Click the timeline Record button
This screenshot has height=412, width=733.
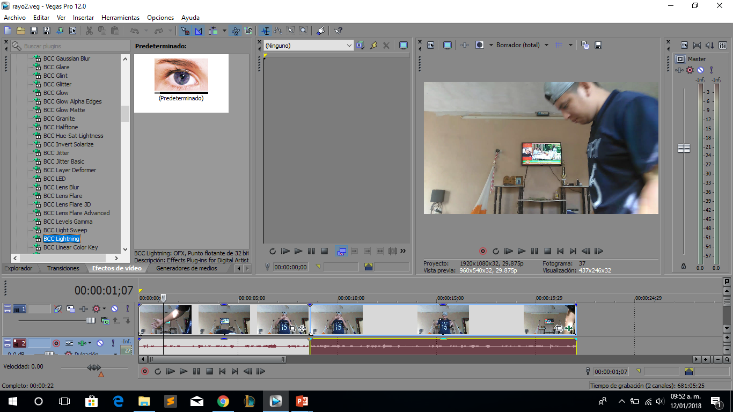(145, 371)
